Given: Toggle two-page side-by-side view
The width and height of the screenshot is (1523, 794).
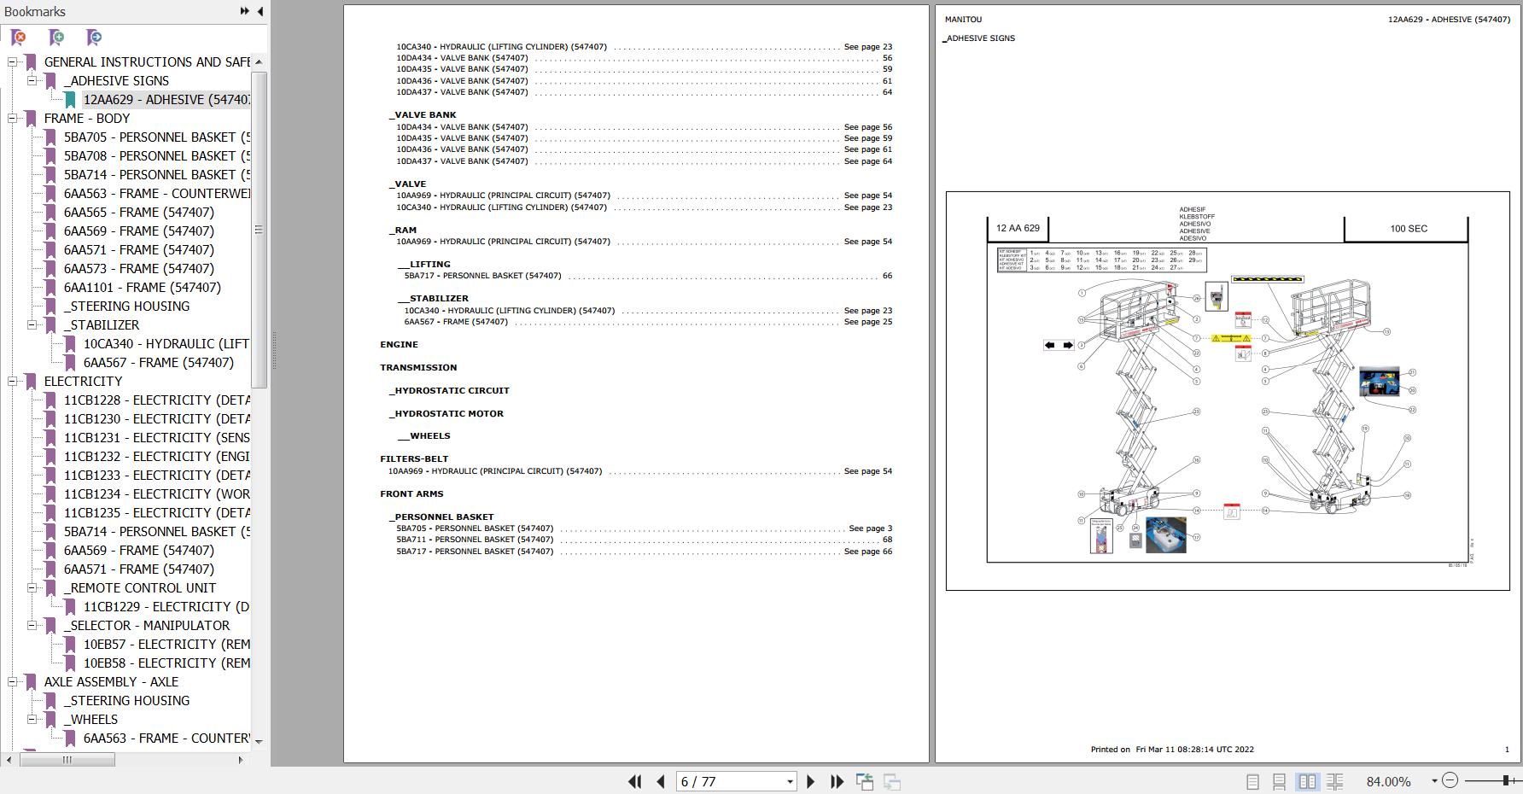Looking at the screenshot, I should point(1307,781).
